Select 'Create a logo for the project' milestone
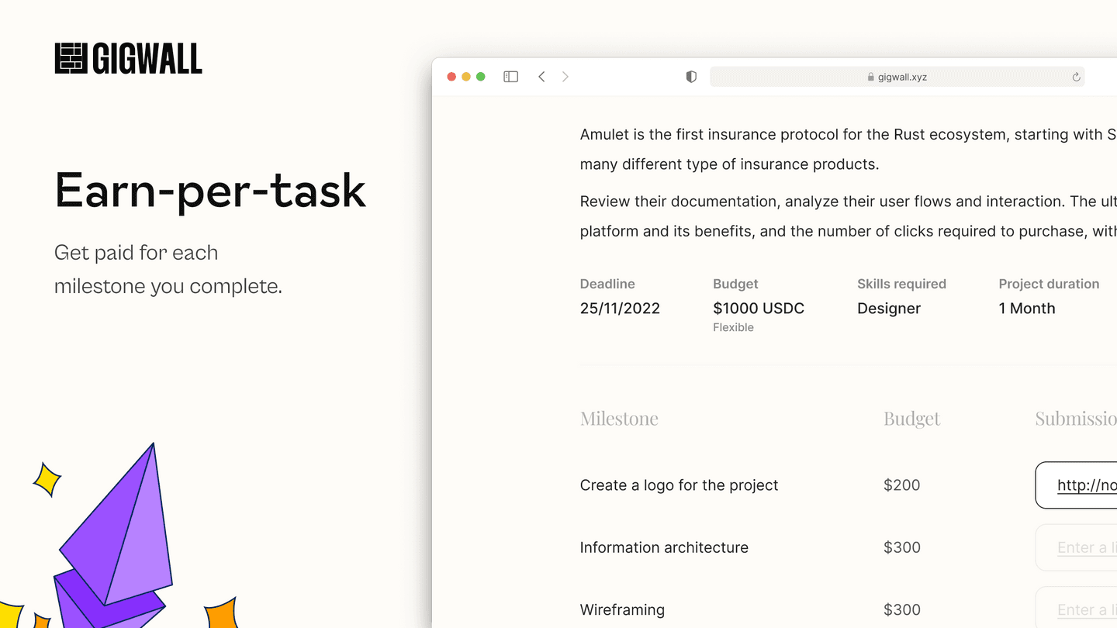The height and width of the screenshot is (628, 1117). point(679,485)
